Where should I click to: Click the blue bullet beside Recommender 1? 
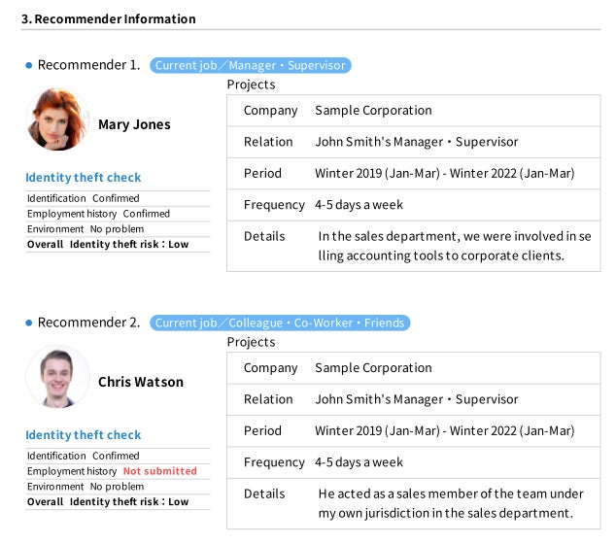tap(29, 65)
